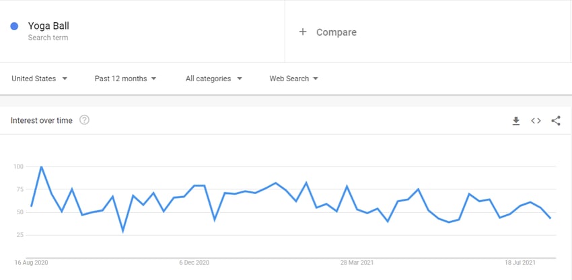The image size is (572, 280).
Task: Expand the All categories dropdown
Action: (214, 79)
